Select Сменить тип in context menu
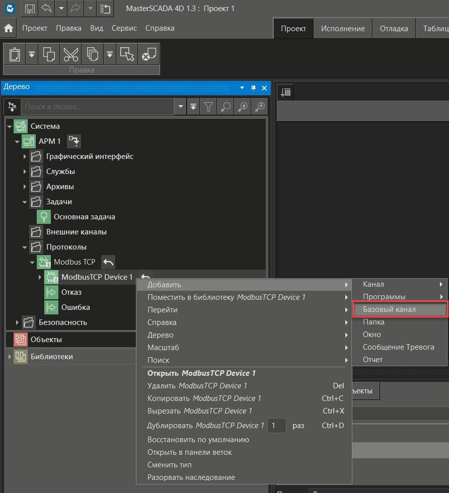This screenshot has width=449, height=493. click(x=169, y=465)
